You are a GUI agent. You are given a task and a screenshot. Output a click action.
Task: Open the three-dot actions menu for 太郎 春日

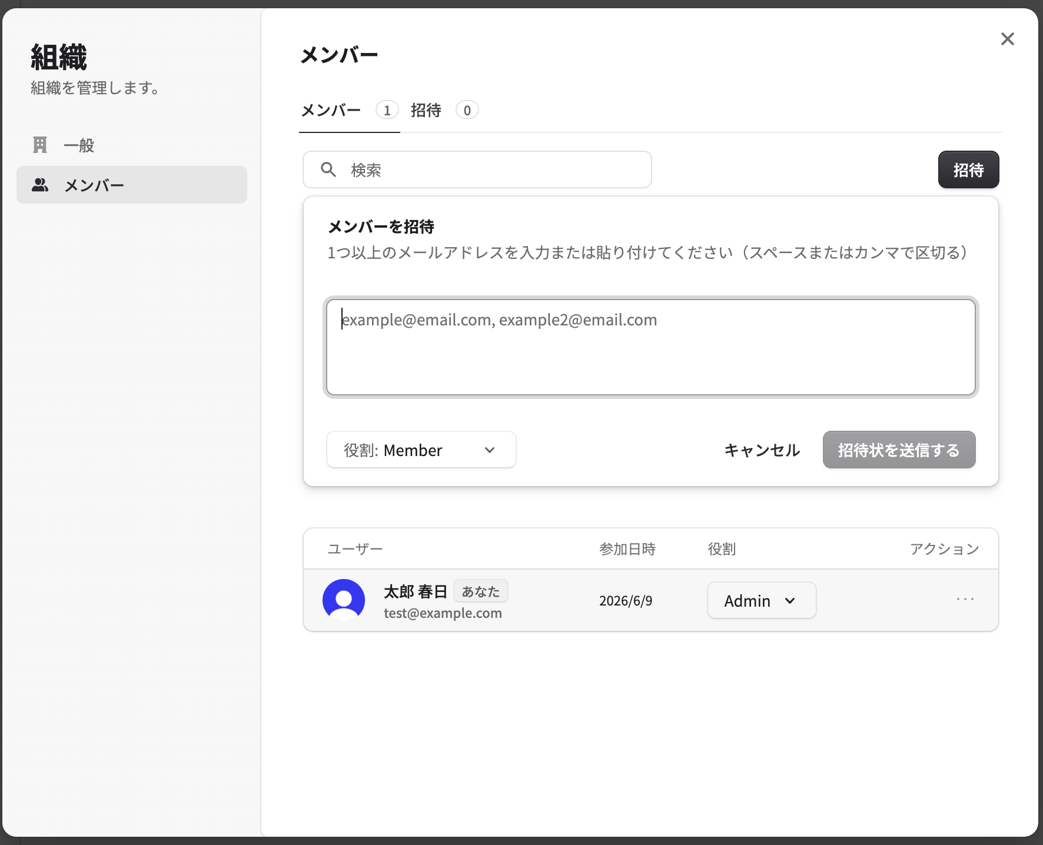965,599
